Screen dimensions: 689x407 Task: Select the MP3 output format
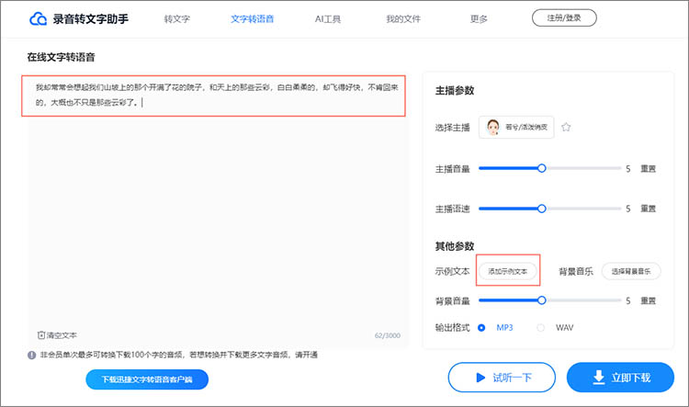tap(481, 327)
